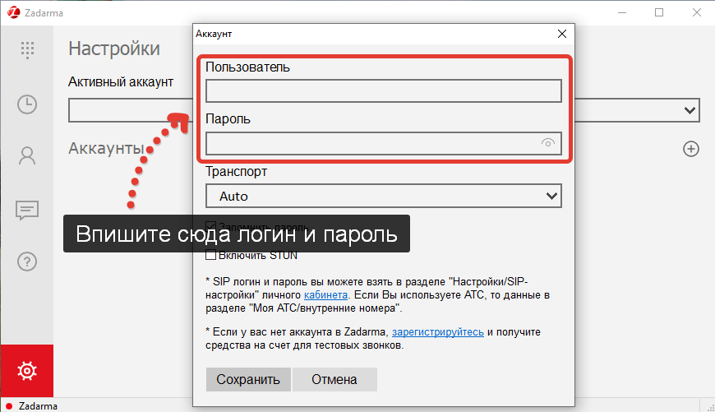Open the dialpad from the sidebar
Image resolution: width=715 pixels, height=412 pixels.
tap(27, 49)
